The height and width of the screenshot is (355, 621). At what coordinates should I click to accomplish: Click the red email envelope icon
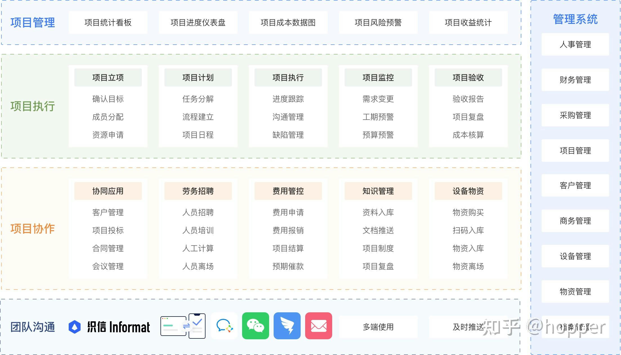point(318,326)
